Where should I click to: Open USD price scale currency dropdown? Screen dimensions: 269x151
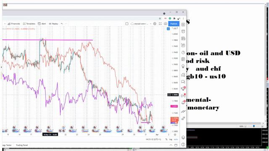pyautogui.click(x=175, y=29)
